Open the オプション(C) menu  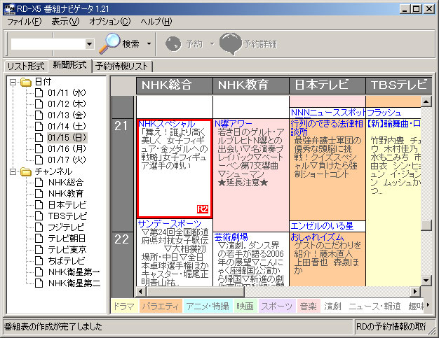110,22
